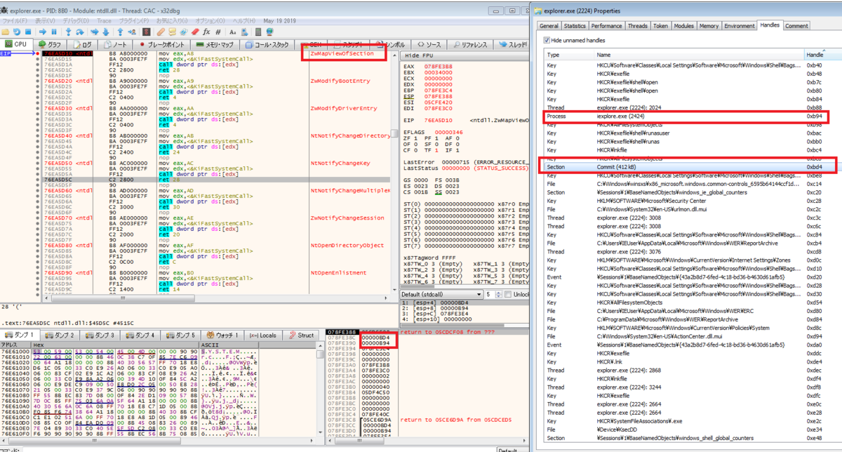Open the file-open folder icon
The width and height of the screenshot is (842, 452).
pyautogui.click(x=6, y=32)
